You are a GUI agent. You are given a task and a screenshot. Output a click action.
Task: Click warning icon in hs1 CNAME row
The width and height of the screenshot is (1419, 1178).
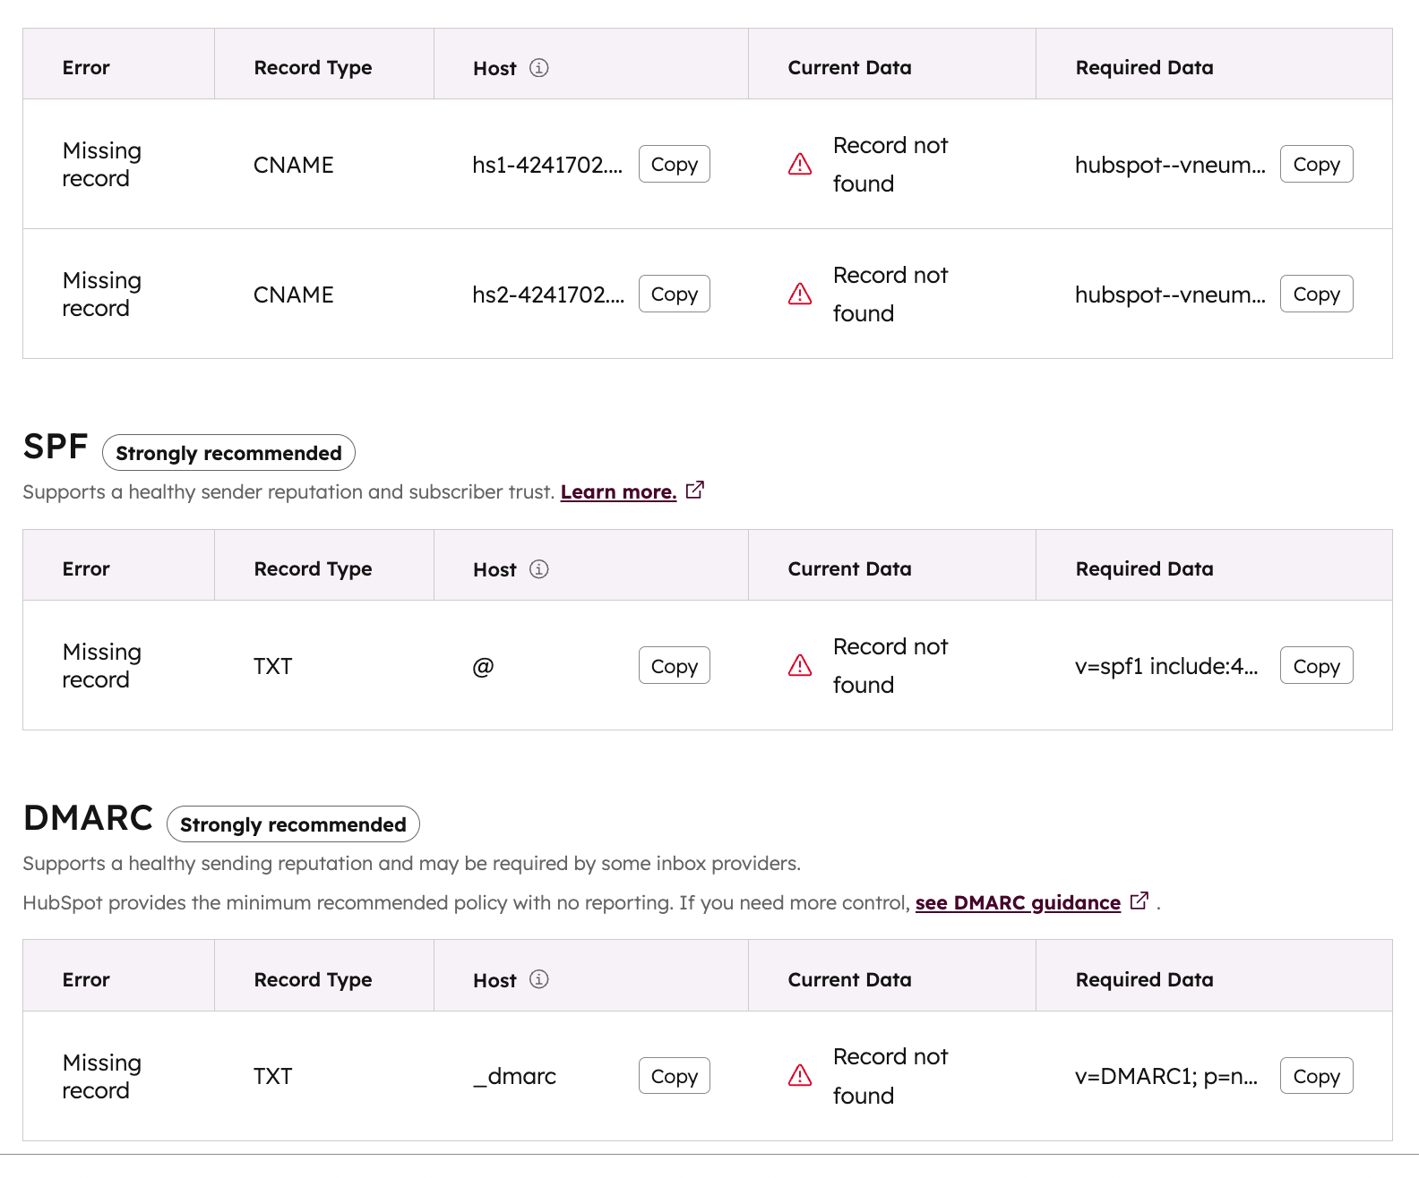tap(800, 165)
